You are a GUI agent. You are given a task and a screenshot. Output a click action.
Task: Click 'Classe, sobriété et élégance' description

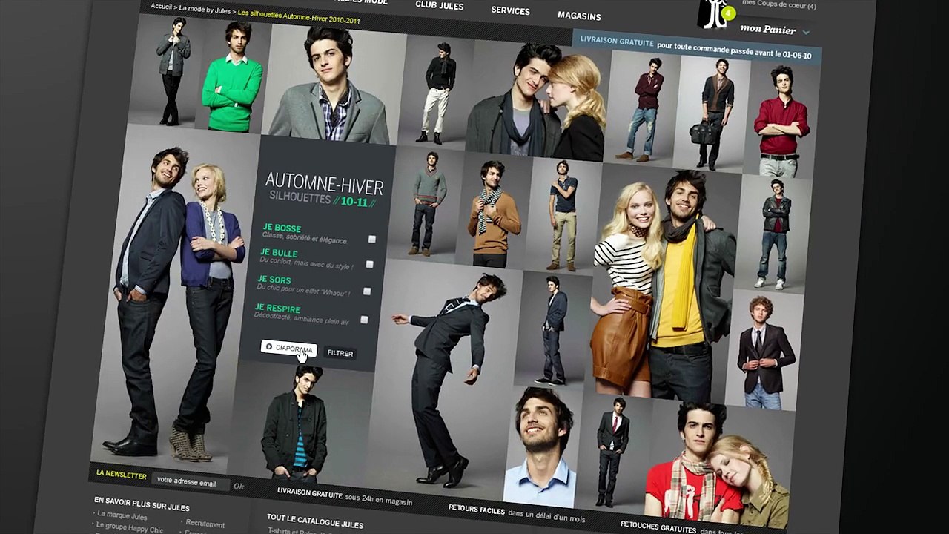tap(305, 238)
